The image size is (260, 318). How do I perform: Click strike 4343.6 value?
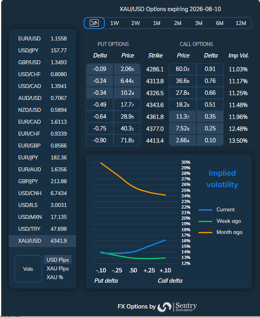click(x=155, y=105)
